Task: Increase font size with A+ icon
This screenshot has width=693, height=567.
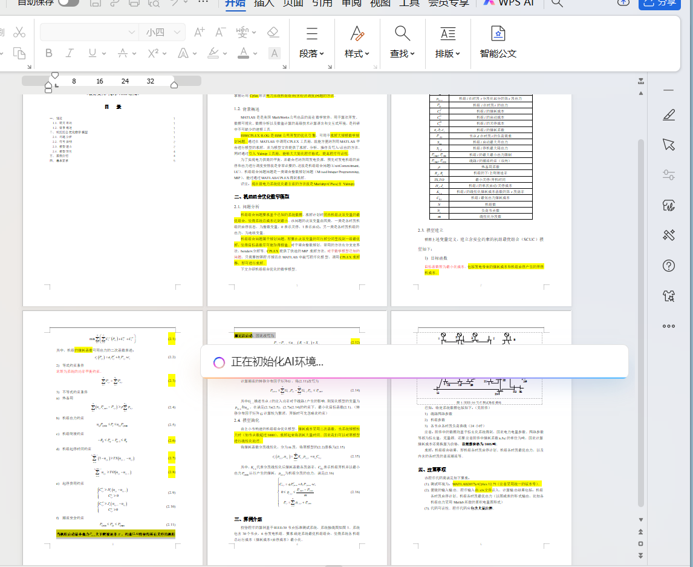Action: click(x=199, y=32)
